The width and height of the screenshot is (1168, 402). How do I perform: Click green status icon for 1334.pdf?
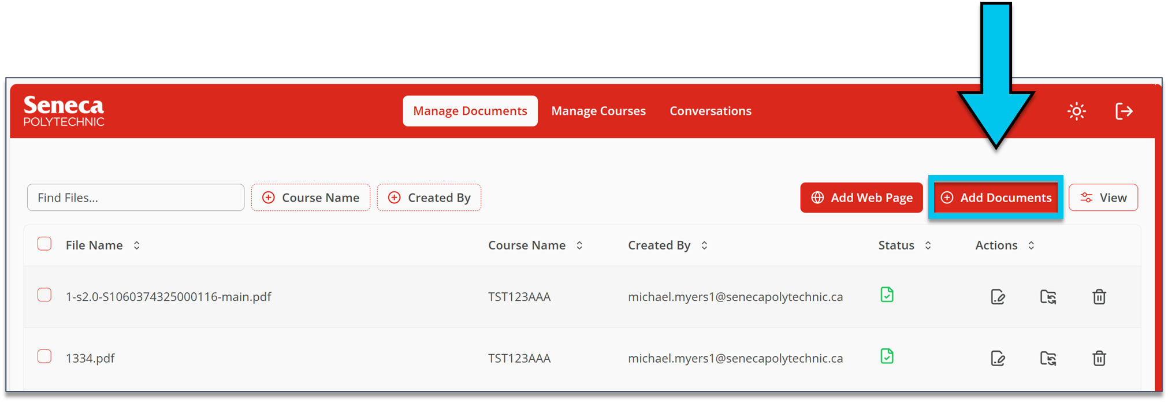pyautogui.click(x=887, y=356)
